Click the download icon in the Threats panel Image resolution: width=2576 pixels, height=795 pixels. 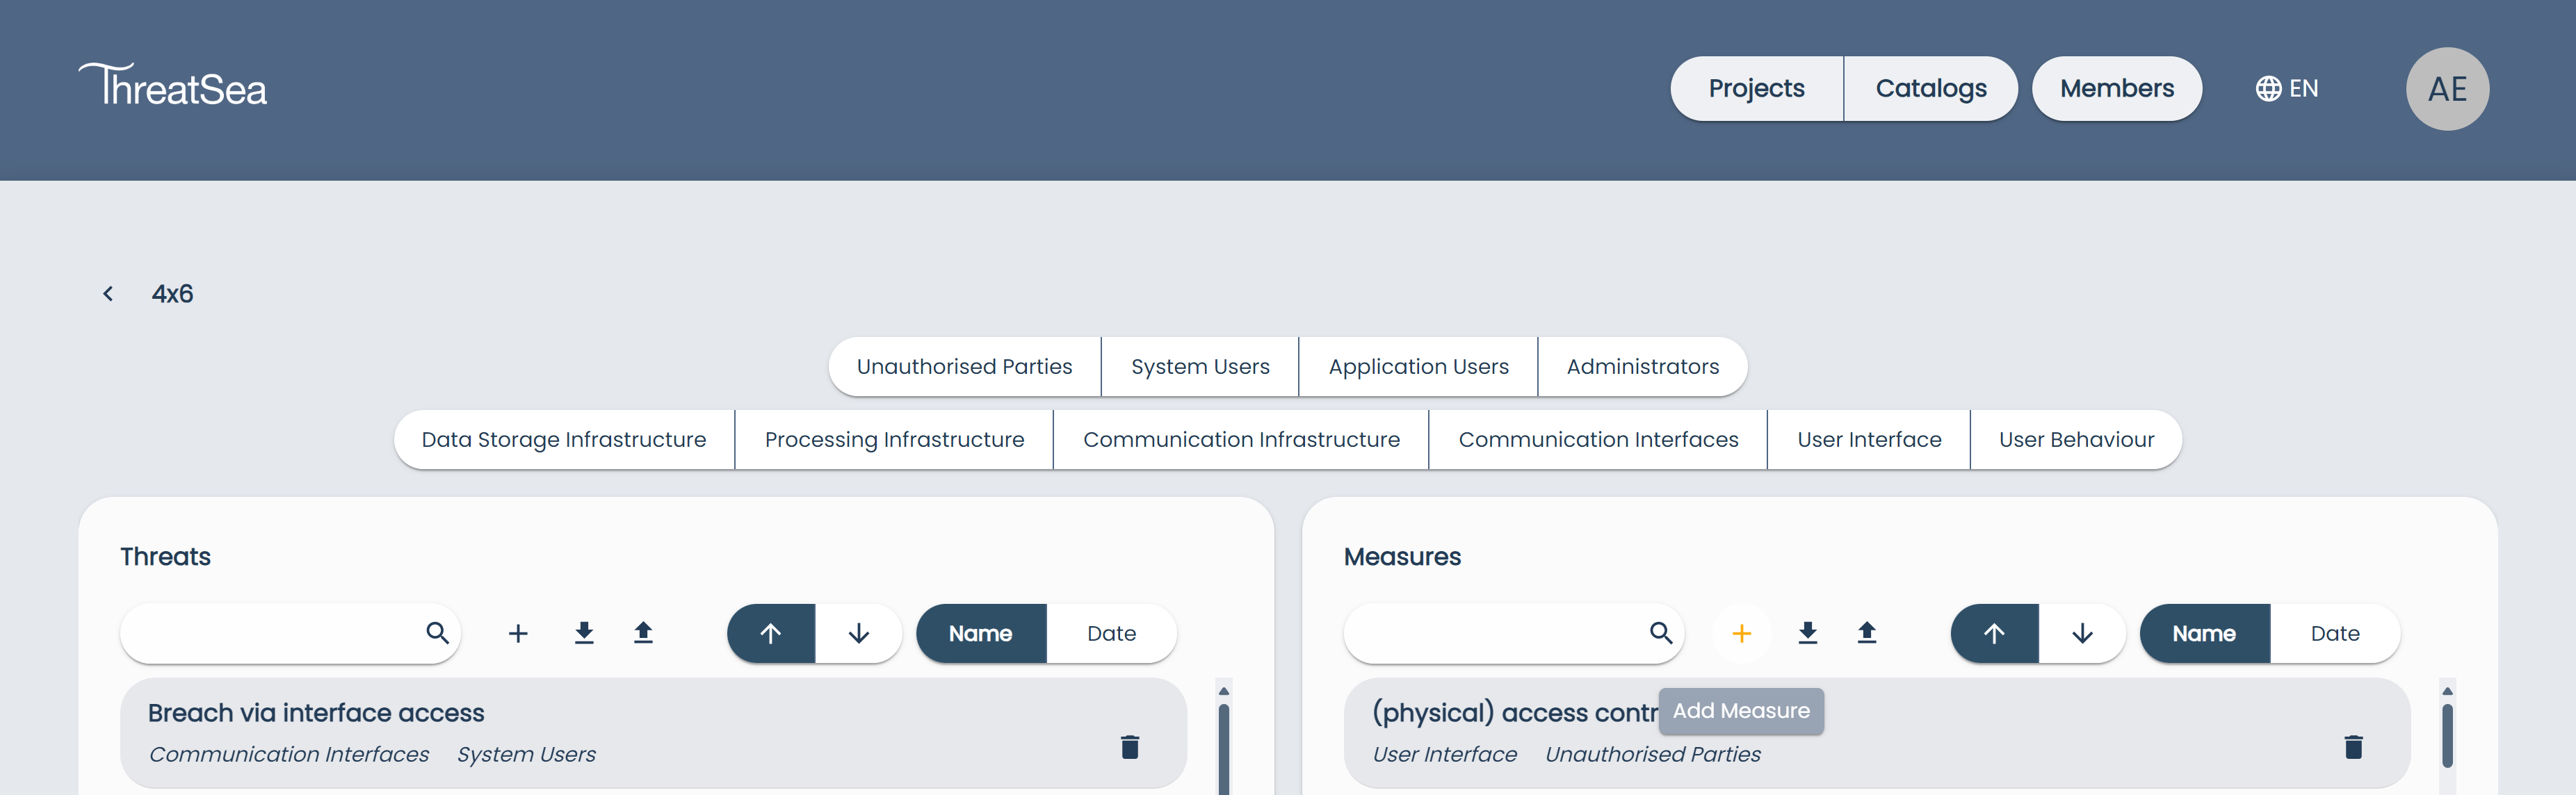click(x=584, y=633)
